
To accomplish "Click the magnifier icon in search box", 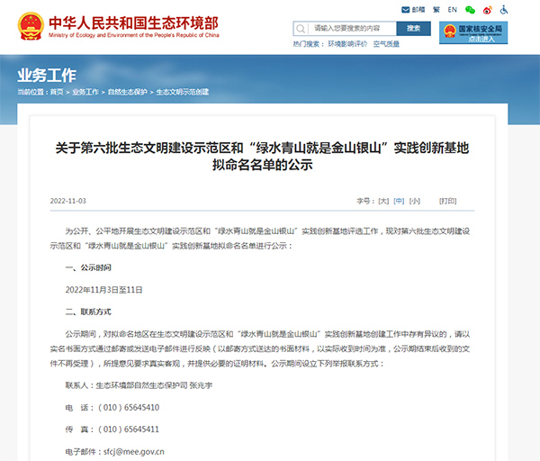I will coord(302,29).
